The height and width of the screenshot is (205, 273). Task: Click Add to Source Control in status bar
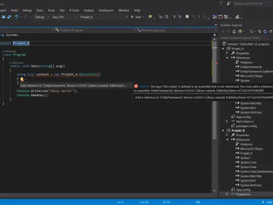tap(267, 202)
